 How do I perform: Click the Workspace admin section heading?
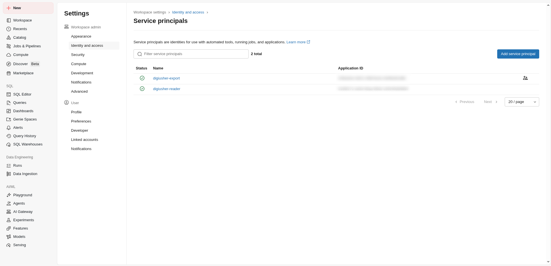[86, 27]
